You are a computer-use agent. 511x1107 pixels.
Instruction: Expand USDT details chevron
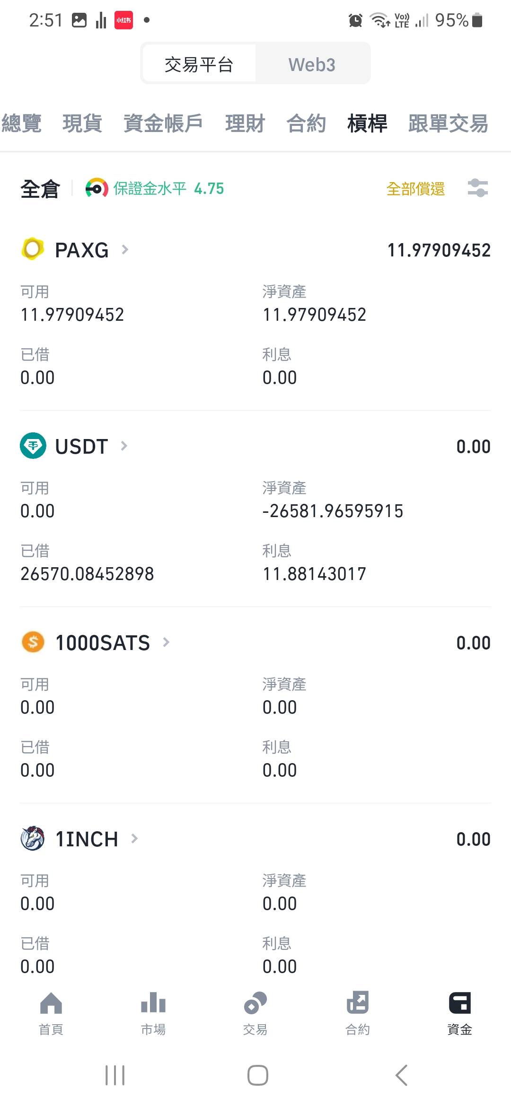pos(124,446)
